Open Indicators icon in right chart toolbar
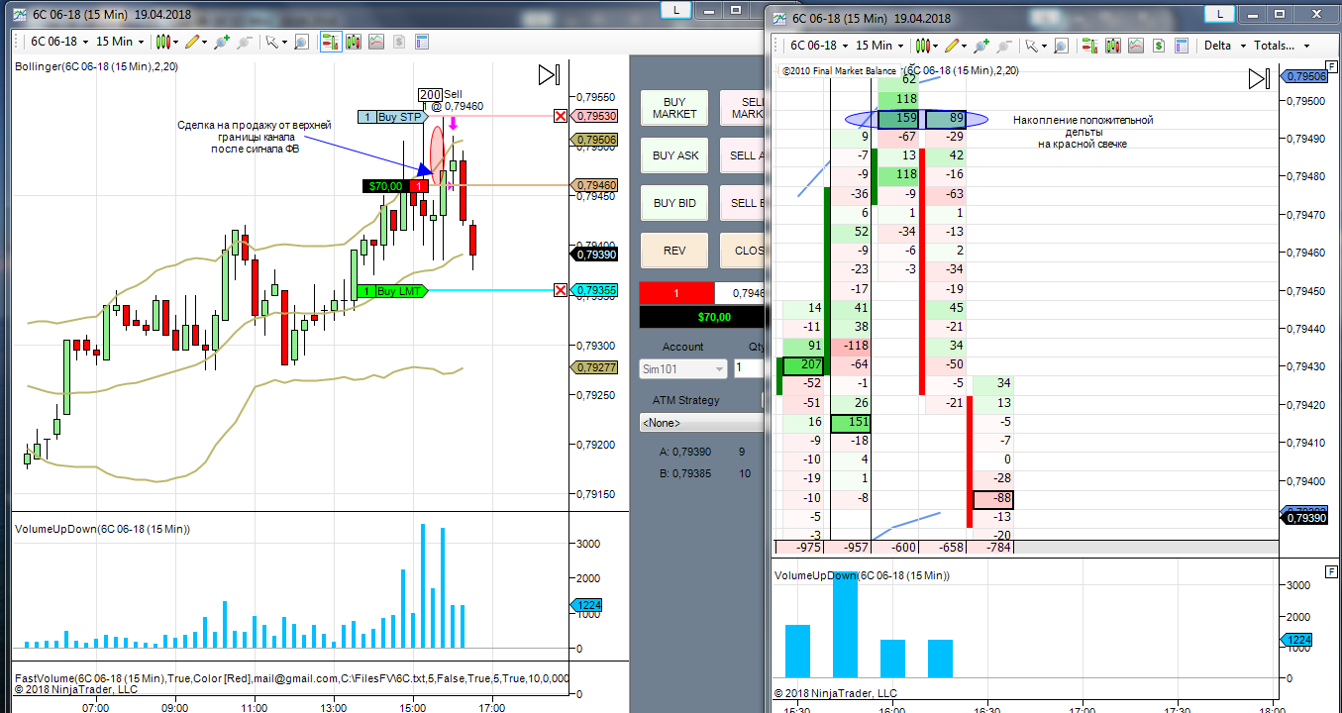 click(1136, 45)
